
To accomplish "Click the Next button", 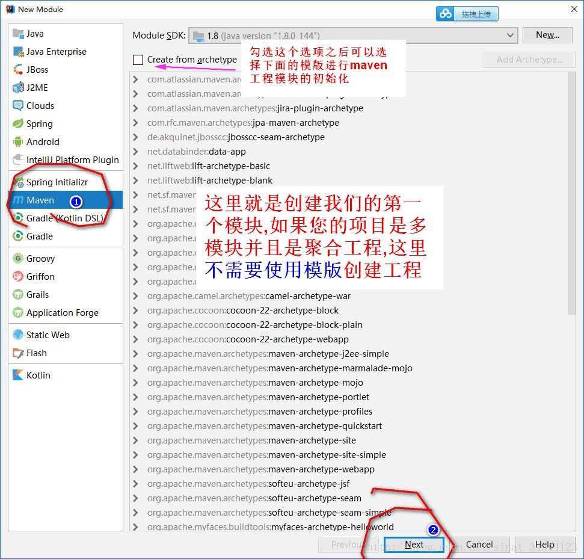I will tap(414, 545).
